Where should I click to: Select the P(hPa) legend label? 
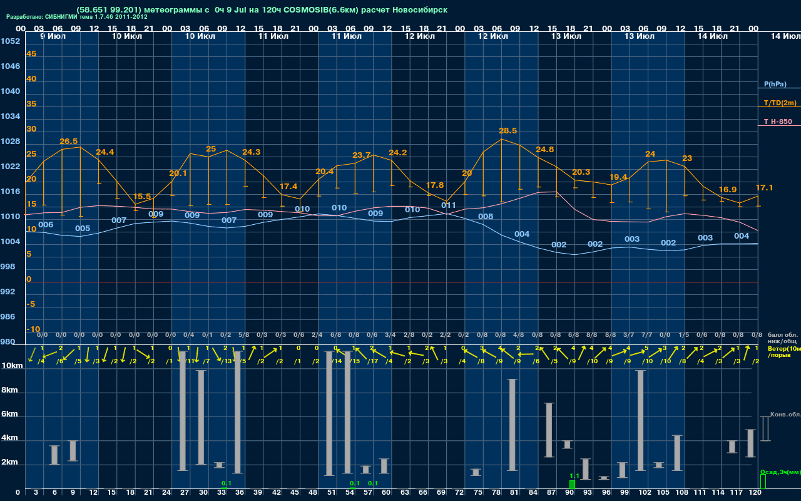775,84
